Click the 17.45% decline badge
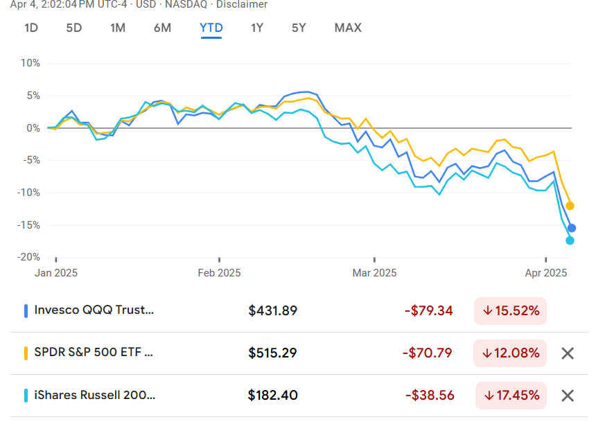The height and width of the screenshot is (424, 605). [511, 396]
